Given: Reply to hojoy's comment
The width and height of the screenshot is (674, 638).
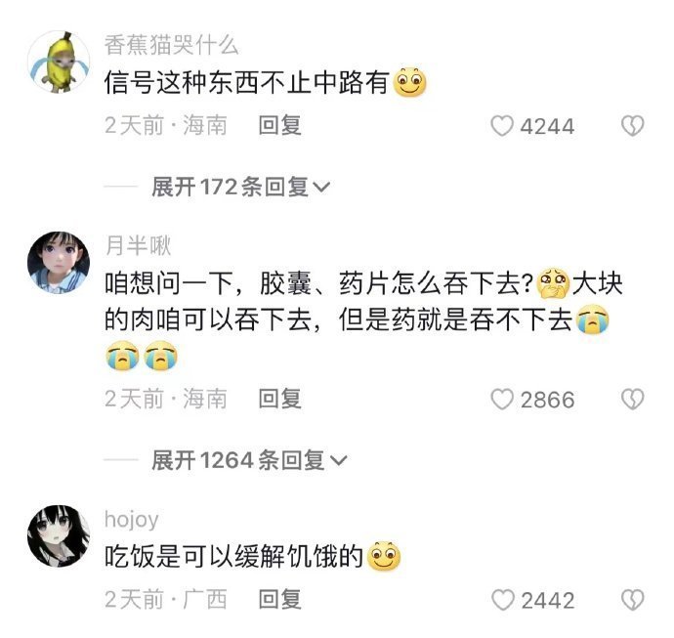Looking at the screenshot, I should [x=279, y=599].
